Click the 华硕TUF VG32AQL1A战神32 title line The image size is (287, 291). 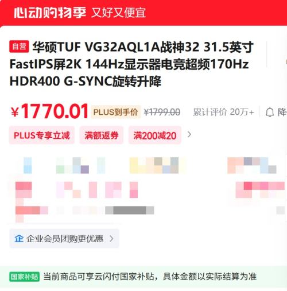(x=131, y=47)
